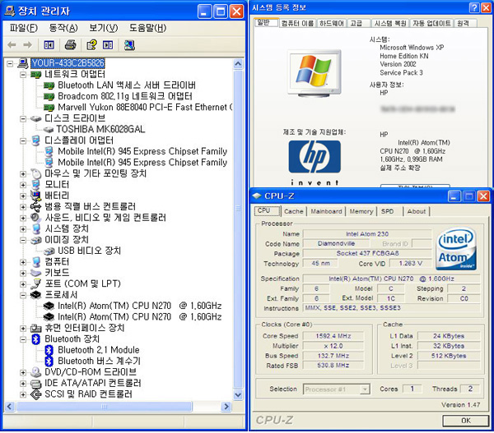Screen dimensions: 494x433
Task: Open the 시스템 복원 tab in System Properties
Action: coord(390,23)
